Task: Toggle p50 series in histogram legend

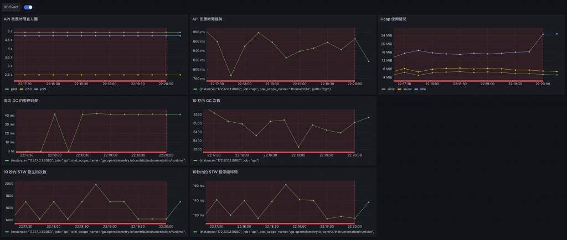Action: click(28, 89)
